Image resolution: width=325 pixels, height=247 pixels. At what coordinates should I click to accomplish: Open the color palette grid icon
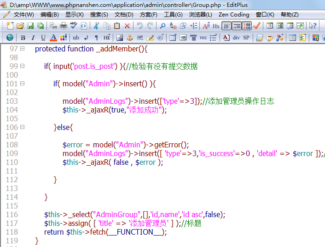pos(64,38)
